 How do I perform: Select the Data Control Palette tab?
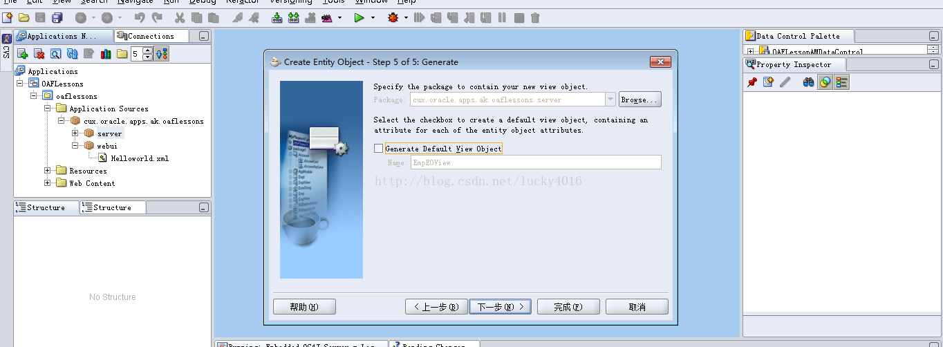pyautogui.click(x=799, y=36)
